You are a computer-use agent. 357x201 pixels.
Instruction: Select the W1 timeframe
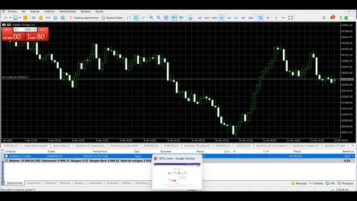(x=243, y=18)
